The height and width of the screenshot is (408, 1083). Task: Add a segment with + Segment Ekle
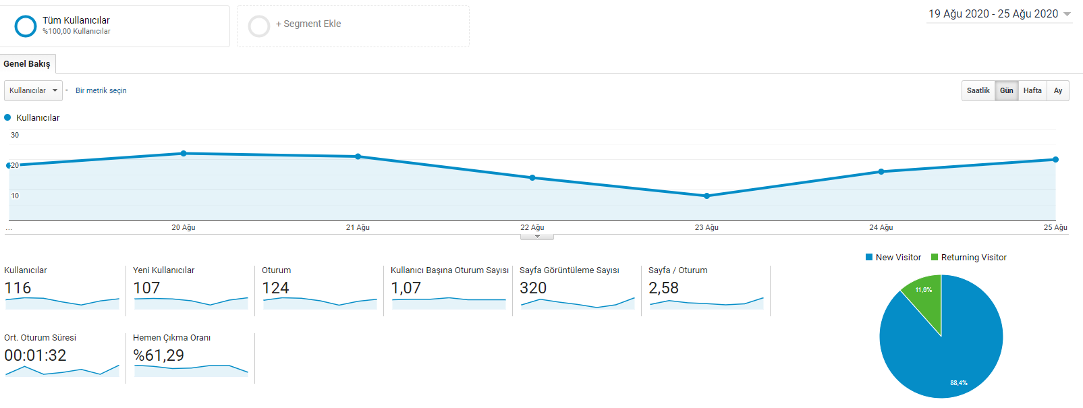[x=308, y=24]
